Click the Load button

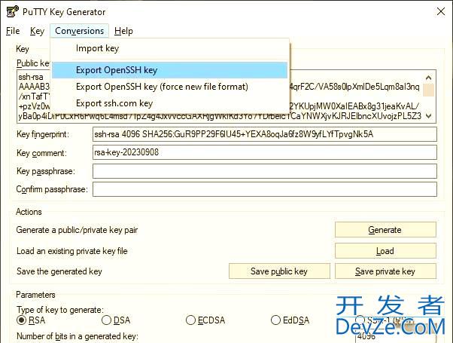pos(385,251)
